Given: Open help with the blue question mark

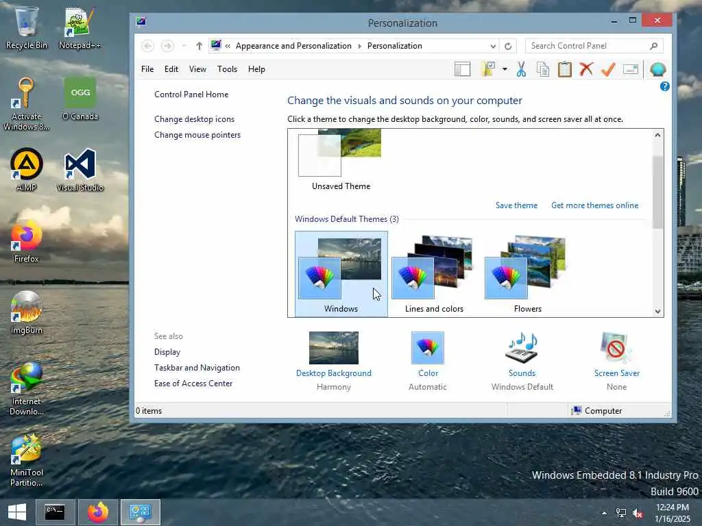Looking at the screenshot, I should [665, 86].
